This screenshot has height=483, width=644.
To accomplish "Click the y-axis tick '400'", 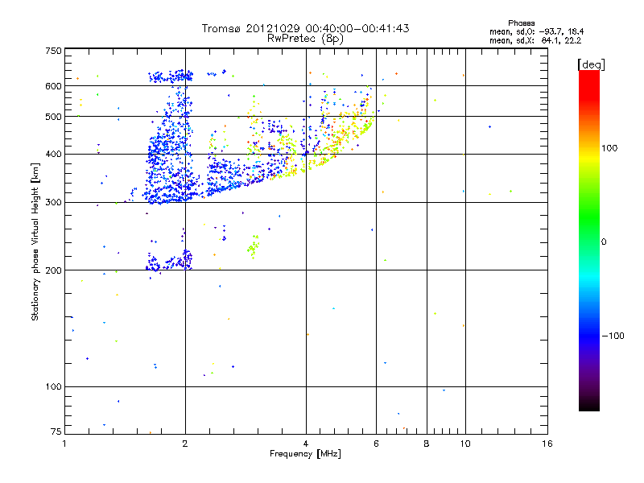I will [x=53, y=154].
